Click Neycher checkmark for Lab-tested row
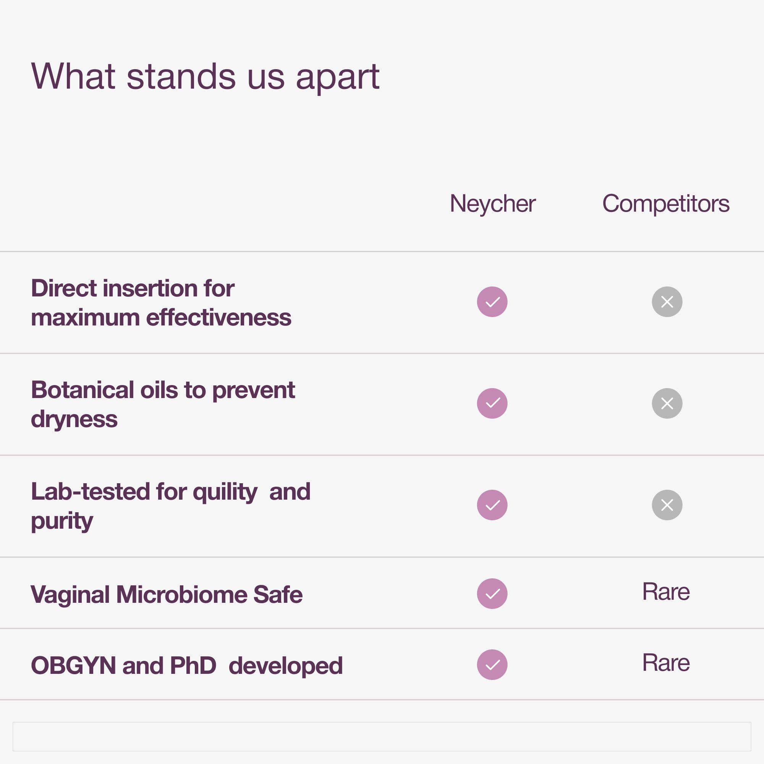The height and width of the screenshot is (764, 764). (492, 505)
